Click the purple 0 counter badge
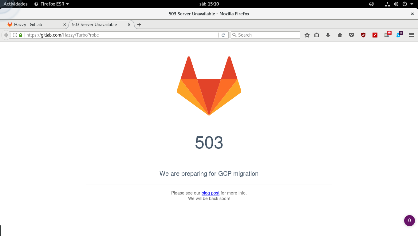The image size is (418, 236). click(x=409, y=221)
